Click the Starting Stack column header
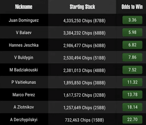The width and height of the screenshot is (146, 125). [82, 7]
